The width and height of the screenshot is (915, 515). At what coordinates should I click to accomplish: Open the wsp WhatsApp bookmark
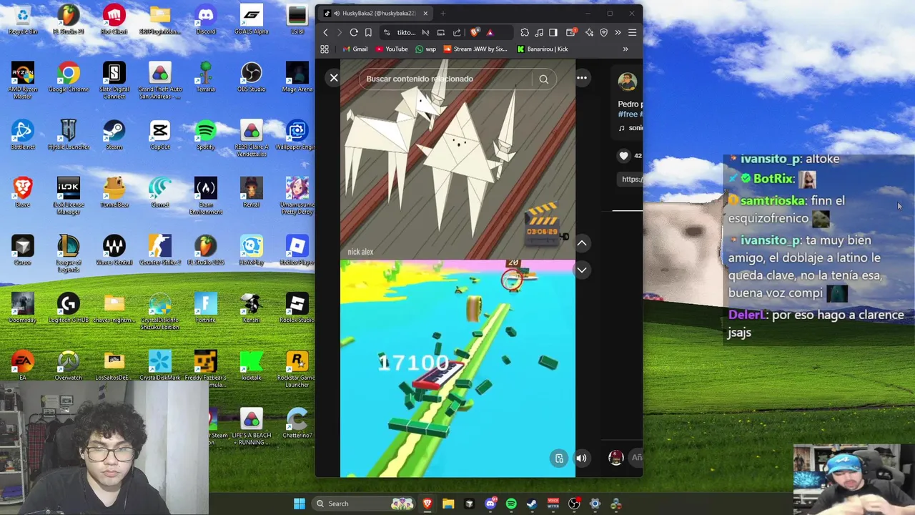pos(425,49)
